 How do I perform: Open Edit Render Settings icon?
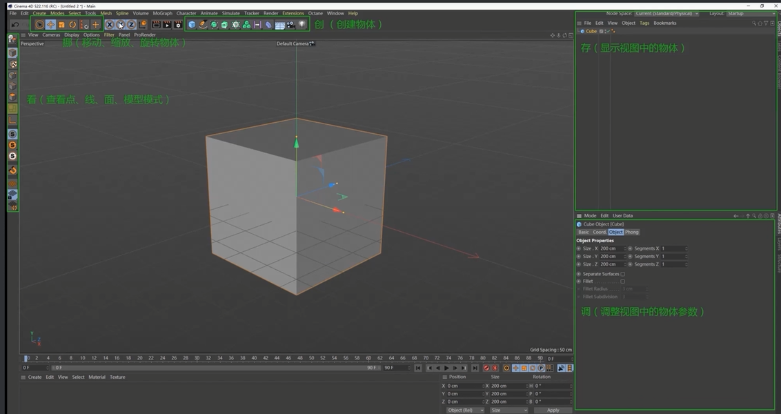pyautogui.click(x=178, y=24)
